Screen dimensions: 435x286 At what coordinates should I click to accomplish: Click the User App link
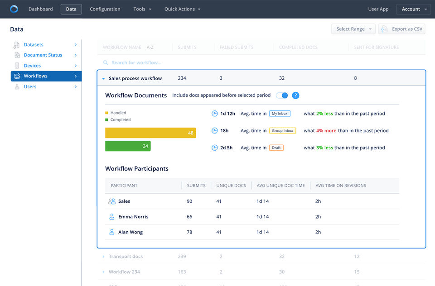coord(378,9)
